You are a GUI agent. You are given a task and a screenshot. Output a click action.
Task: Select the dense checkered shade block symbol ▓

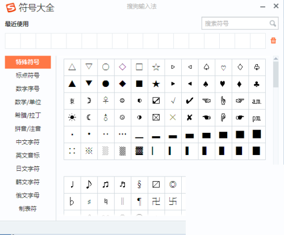139,151
